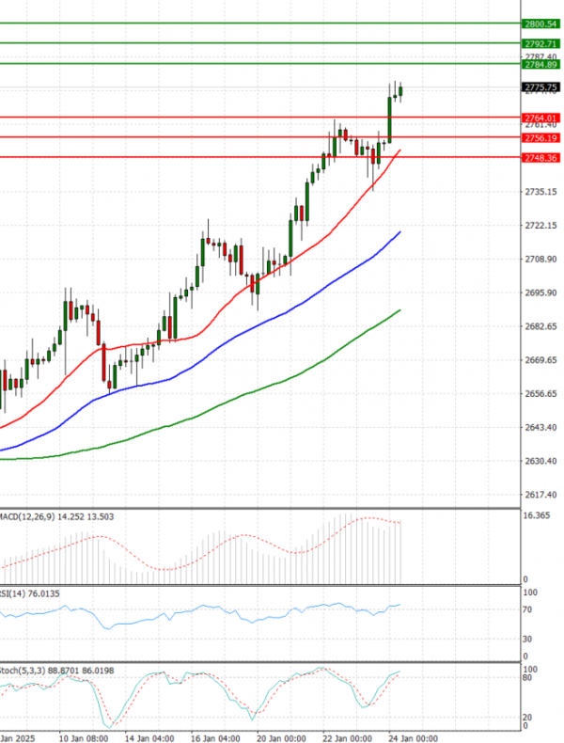Select the green 2792.71 price label
This screenshot has width=564, height=743.
(540, 43)
